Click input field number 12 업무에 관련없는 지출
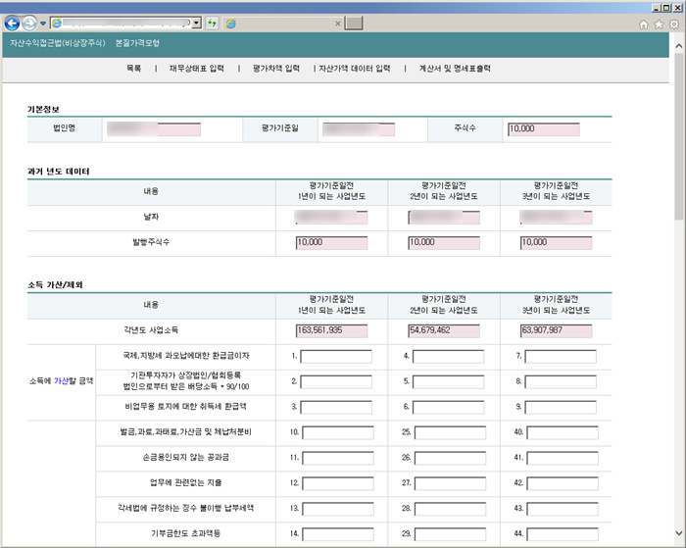686x548 pixels. coord(338,483)
